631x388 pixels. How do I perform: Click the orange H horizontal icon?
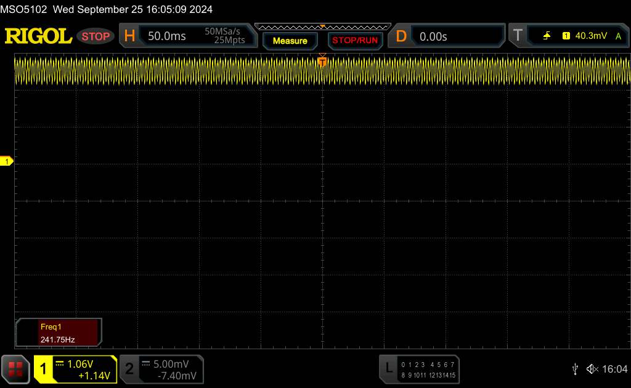(129, 36)
